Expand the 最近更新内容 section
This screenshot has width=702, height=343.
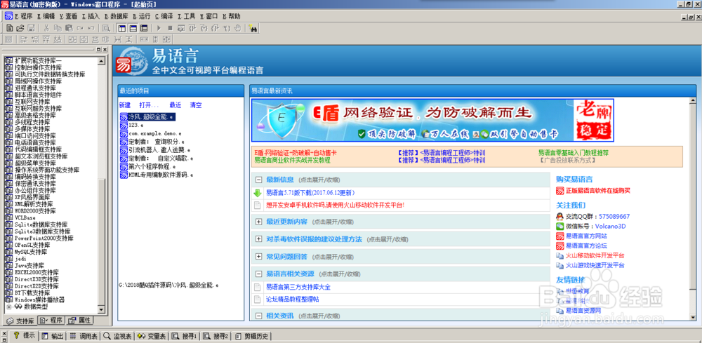[x=258, y=222]
